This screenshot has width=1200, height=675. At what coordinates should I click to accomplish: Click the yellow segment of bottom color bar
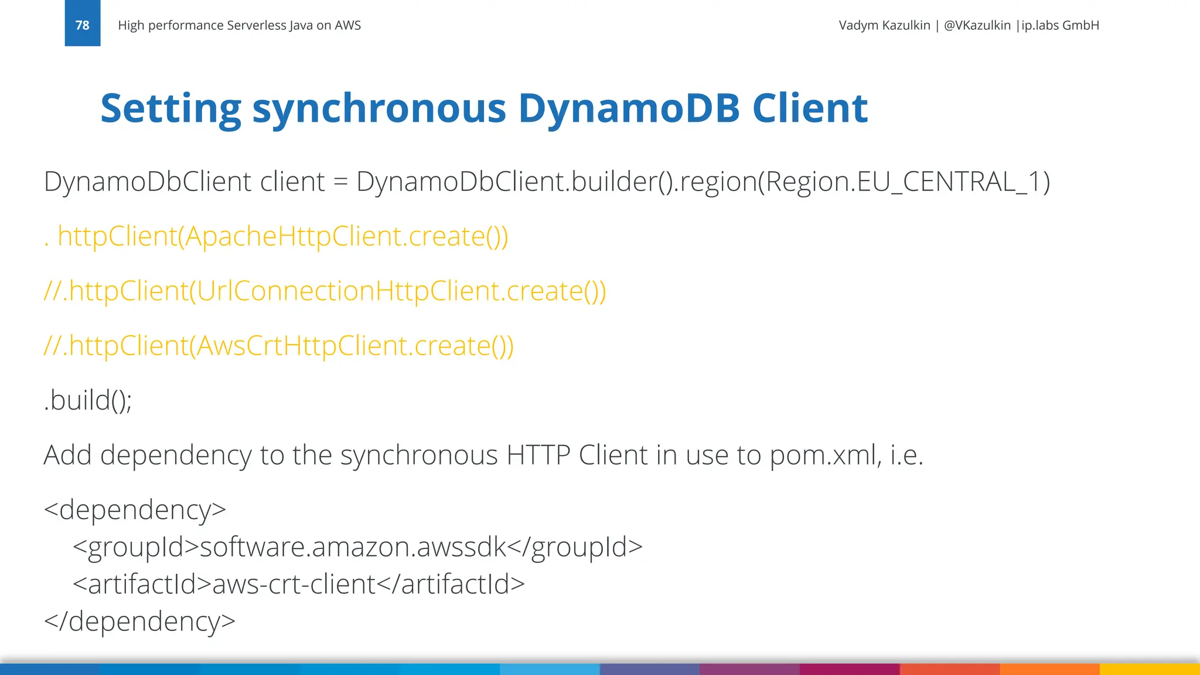click(x=1150, y=669)
